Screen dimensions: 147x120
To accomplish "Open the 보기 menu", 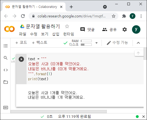I will coord(45,34).
